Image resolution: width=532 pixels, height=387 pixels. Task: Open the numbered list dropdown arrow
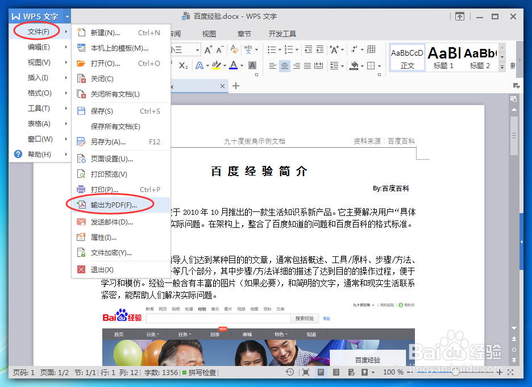[297, 49]
